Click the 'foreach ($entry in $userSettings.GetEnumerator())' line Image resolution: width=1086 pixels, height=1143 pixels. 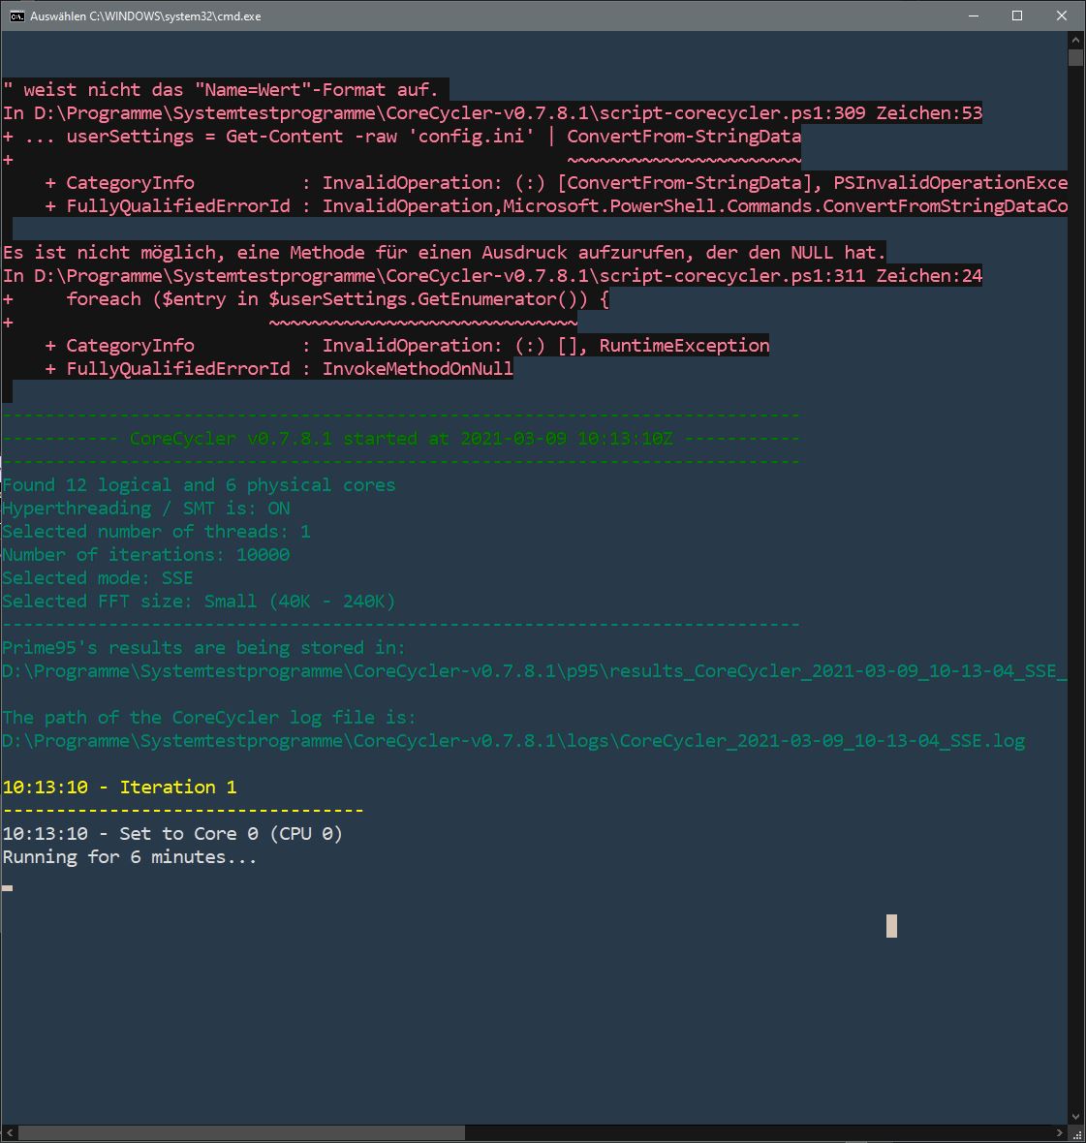point(305,299)
